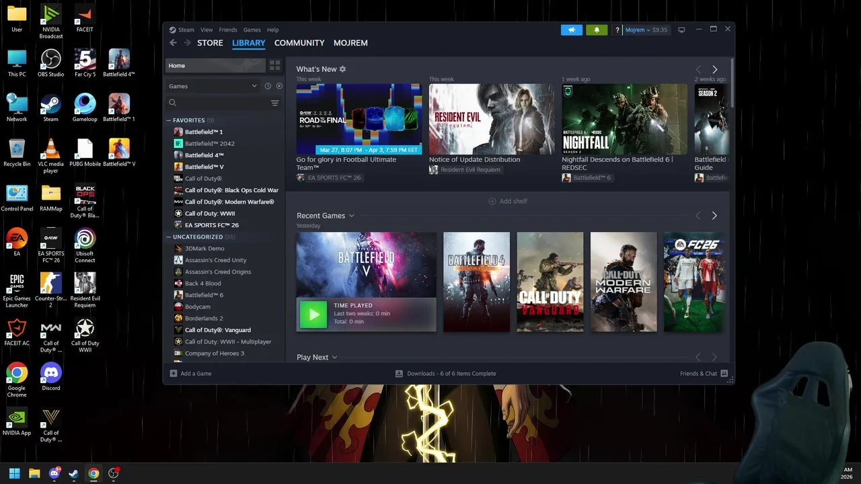The width and height of the screenshot is (861, 484).
Task: Switch to the collections grid view icon
Action: [x=274, y=65]
